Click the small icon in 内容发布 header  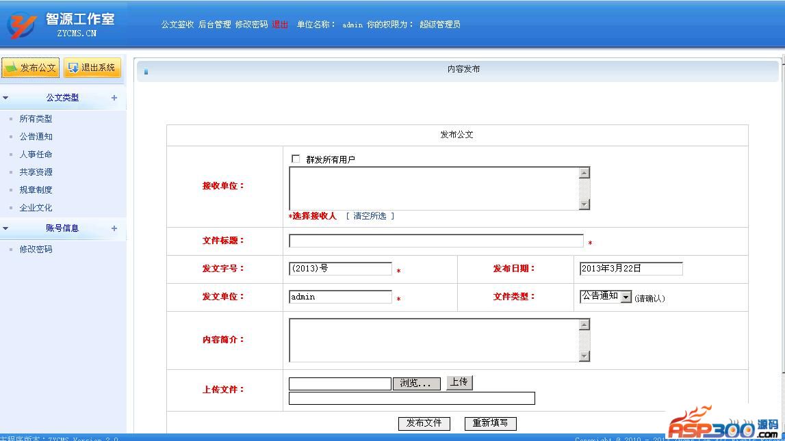146,72
